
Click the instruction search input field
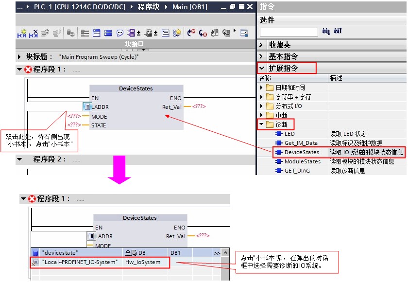289,32
